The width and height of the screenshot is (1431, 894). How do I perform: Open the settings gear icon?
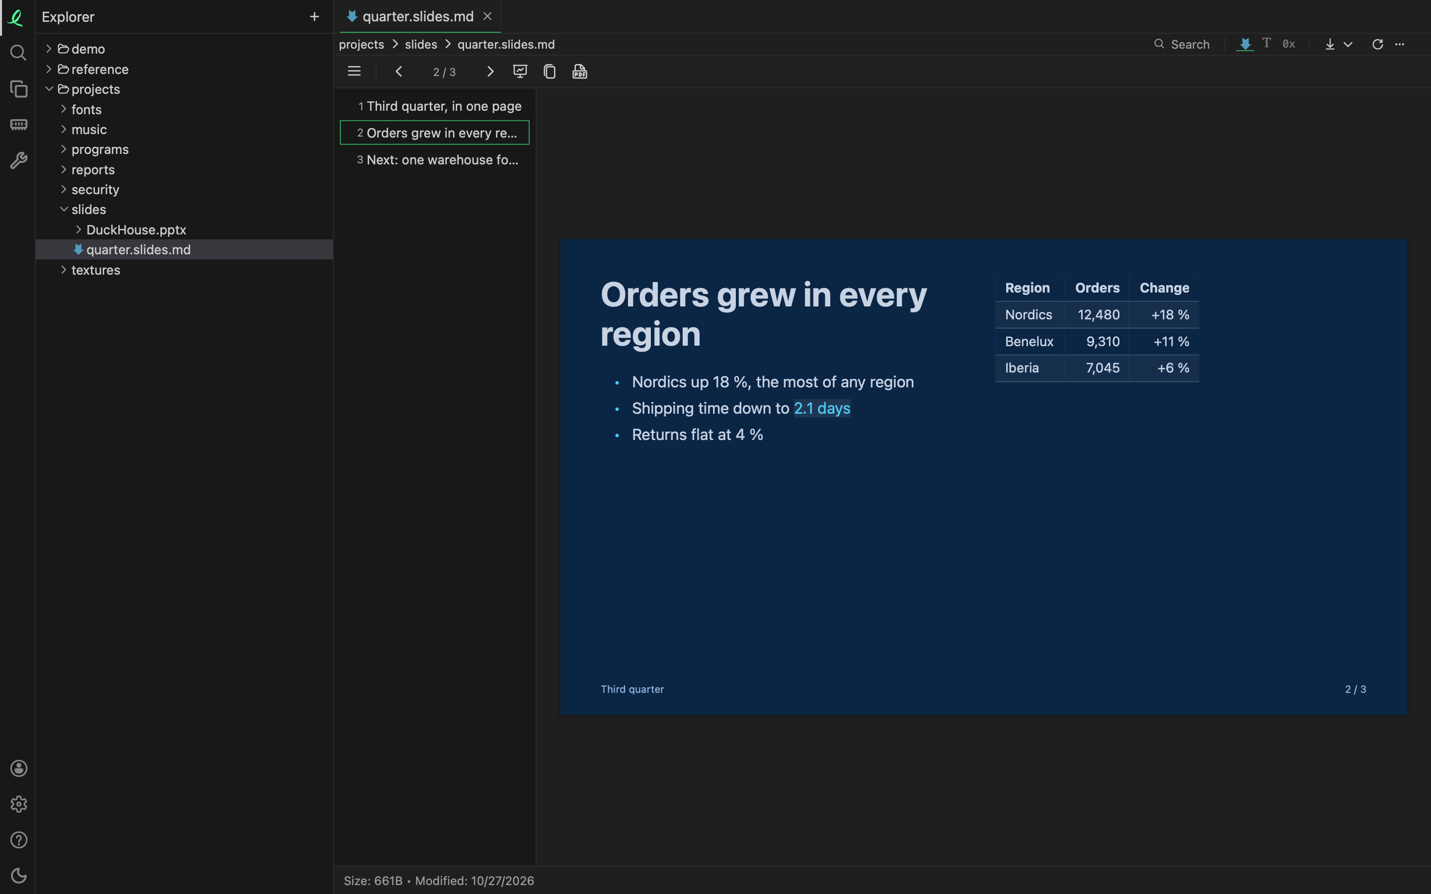tap(18, 804)
